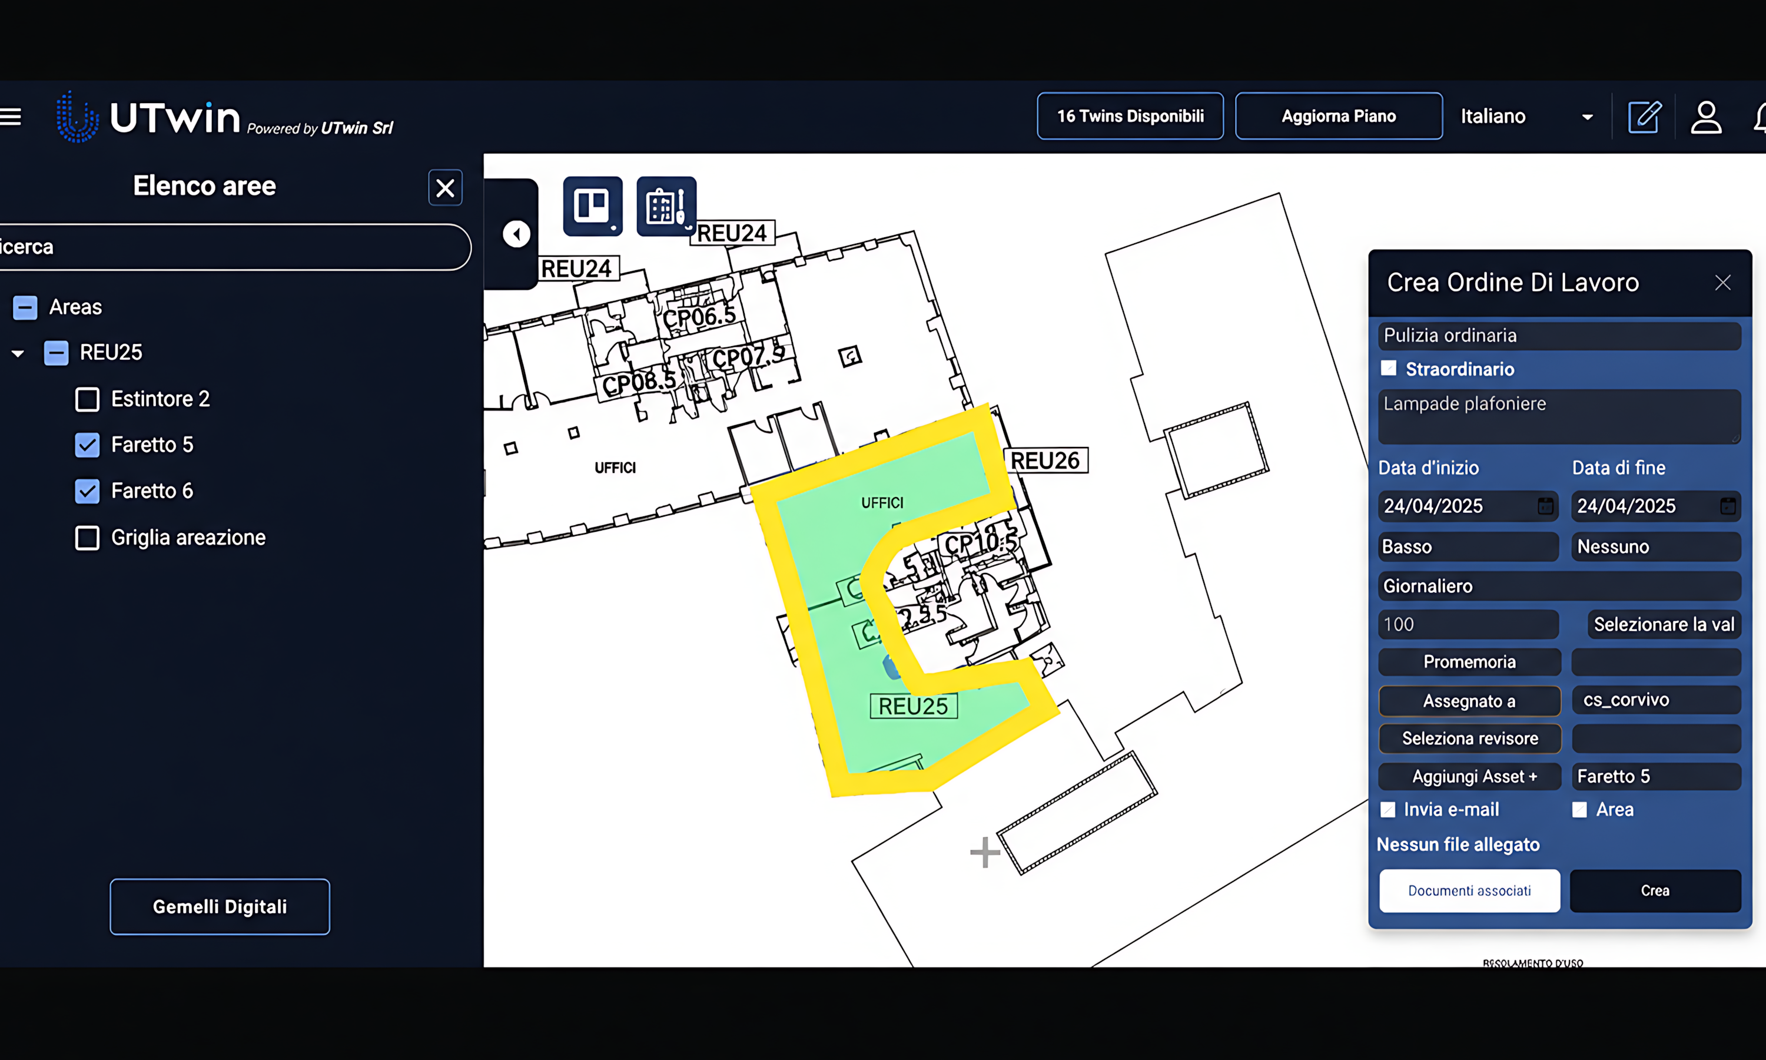Click the REU24 label beside the building icon
Viewport: 1766px width, 1060px height.
732,233
